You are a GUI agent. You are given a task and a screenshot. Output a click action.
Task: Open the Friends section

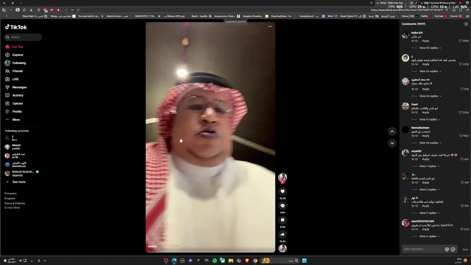coord(14,71)
